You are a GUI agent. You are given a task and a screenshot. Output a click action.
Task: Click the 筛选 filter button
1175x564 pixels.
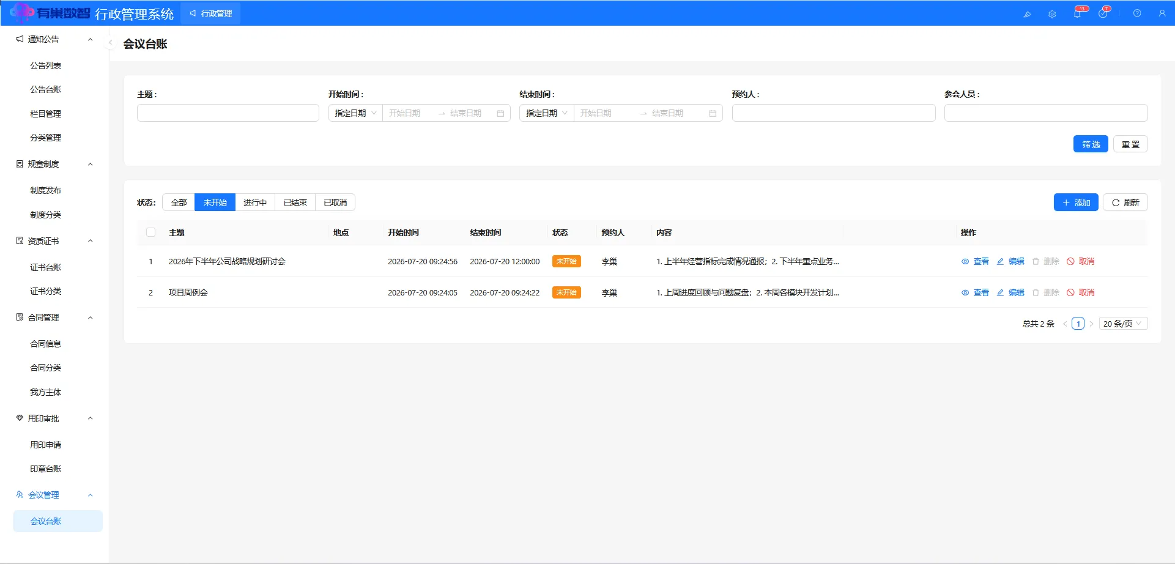point(1091,144)
